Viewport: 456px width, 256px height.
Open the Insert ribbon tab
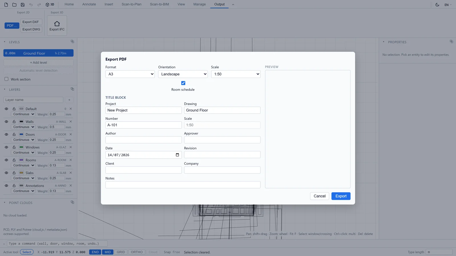click(x=109, y=4)
